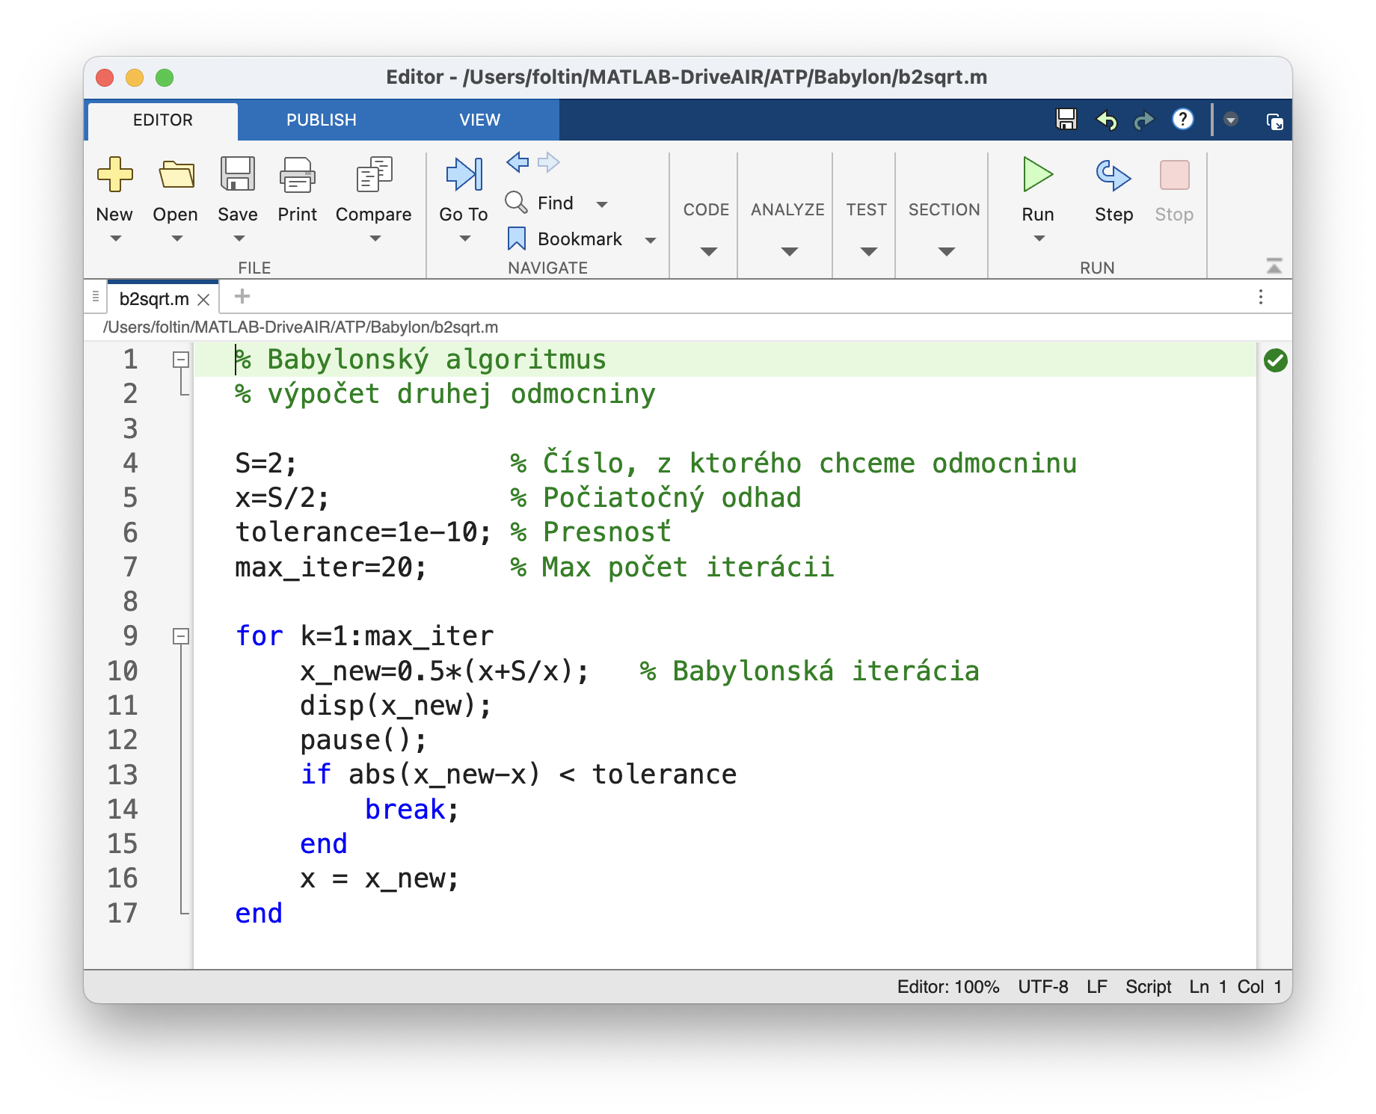Click the undock editor window icon
This screenshot has width=1376, height=1114.
click(1274, 120)
